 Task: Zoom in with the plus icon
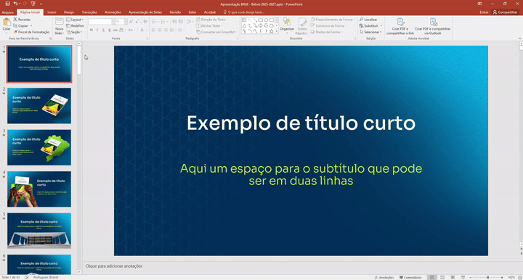(502, 277)
